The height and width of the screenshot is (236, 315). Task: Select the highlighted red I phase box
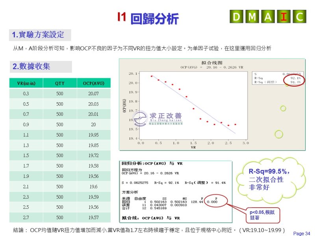coord(283,17)
